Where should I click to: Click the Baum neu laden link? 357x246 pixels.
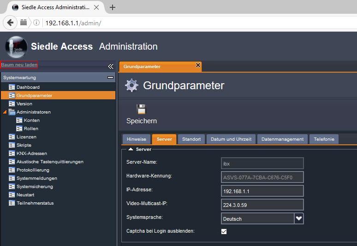pyautogui.click(x=19, y=65)
